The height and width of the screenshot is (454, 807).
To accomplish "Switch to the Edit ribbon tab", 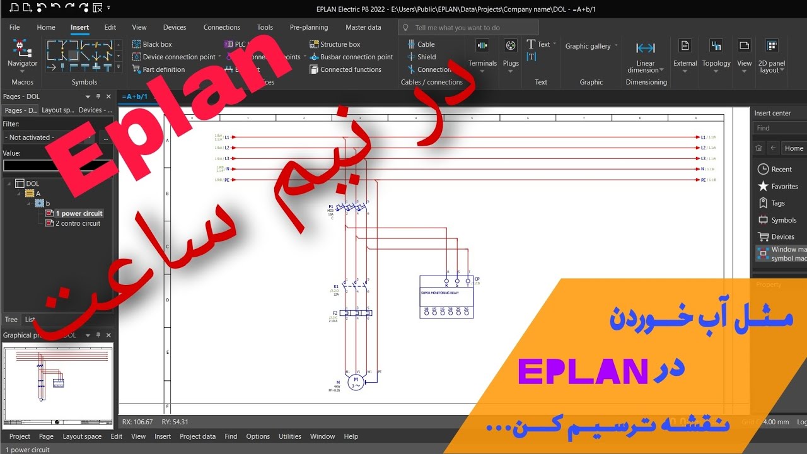I will coord(110,27).
